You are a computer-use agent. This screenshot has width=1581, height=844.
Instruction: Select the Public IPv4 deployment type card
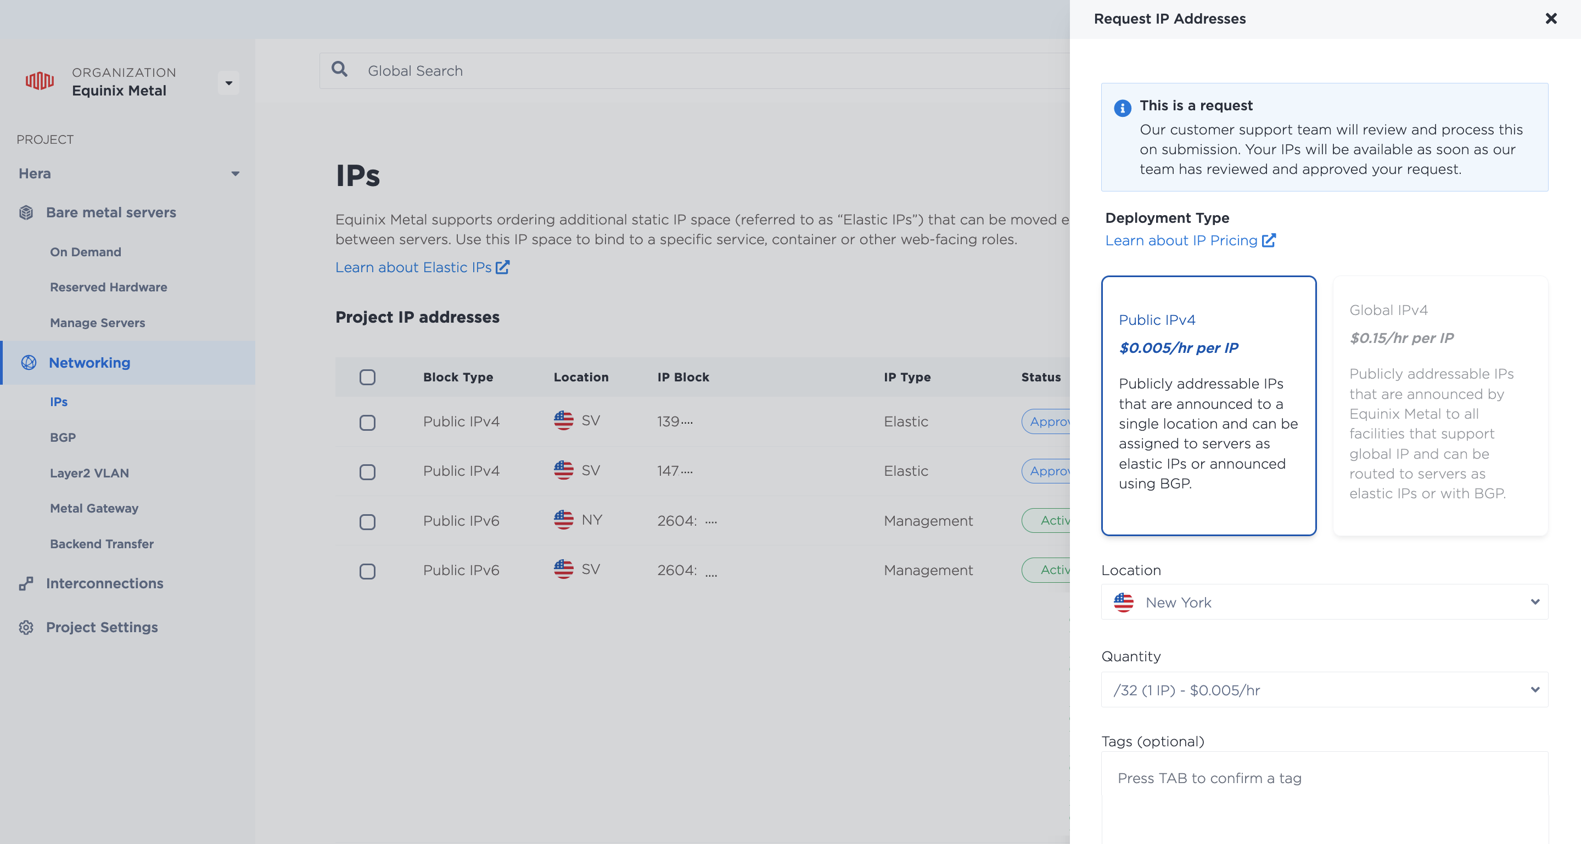point(1208,406)
